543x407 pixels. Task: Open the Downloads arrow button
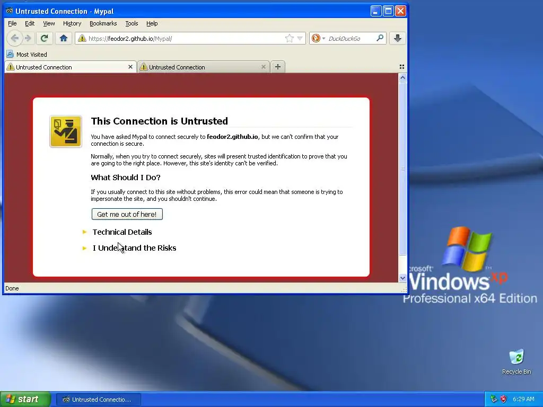click(398, 38)
